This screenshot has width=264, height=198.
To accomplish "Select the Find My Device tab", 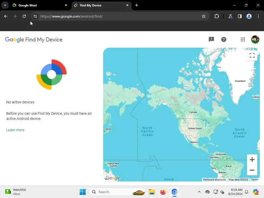I will 102,5.
